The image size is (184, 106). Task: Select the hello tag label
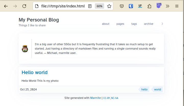click(144, 89)
